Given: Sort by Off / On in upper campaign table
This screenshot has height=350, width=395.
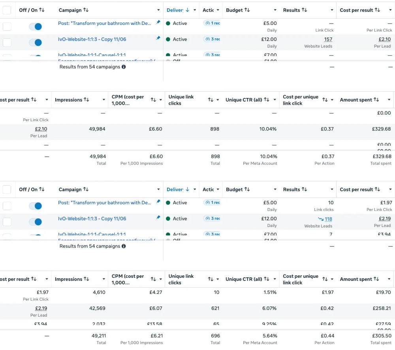Looking at the screenshot, I should [x=42, y=10].
